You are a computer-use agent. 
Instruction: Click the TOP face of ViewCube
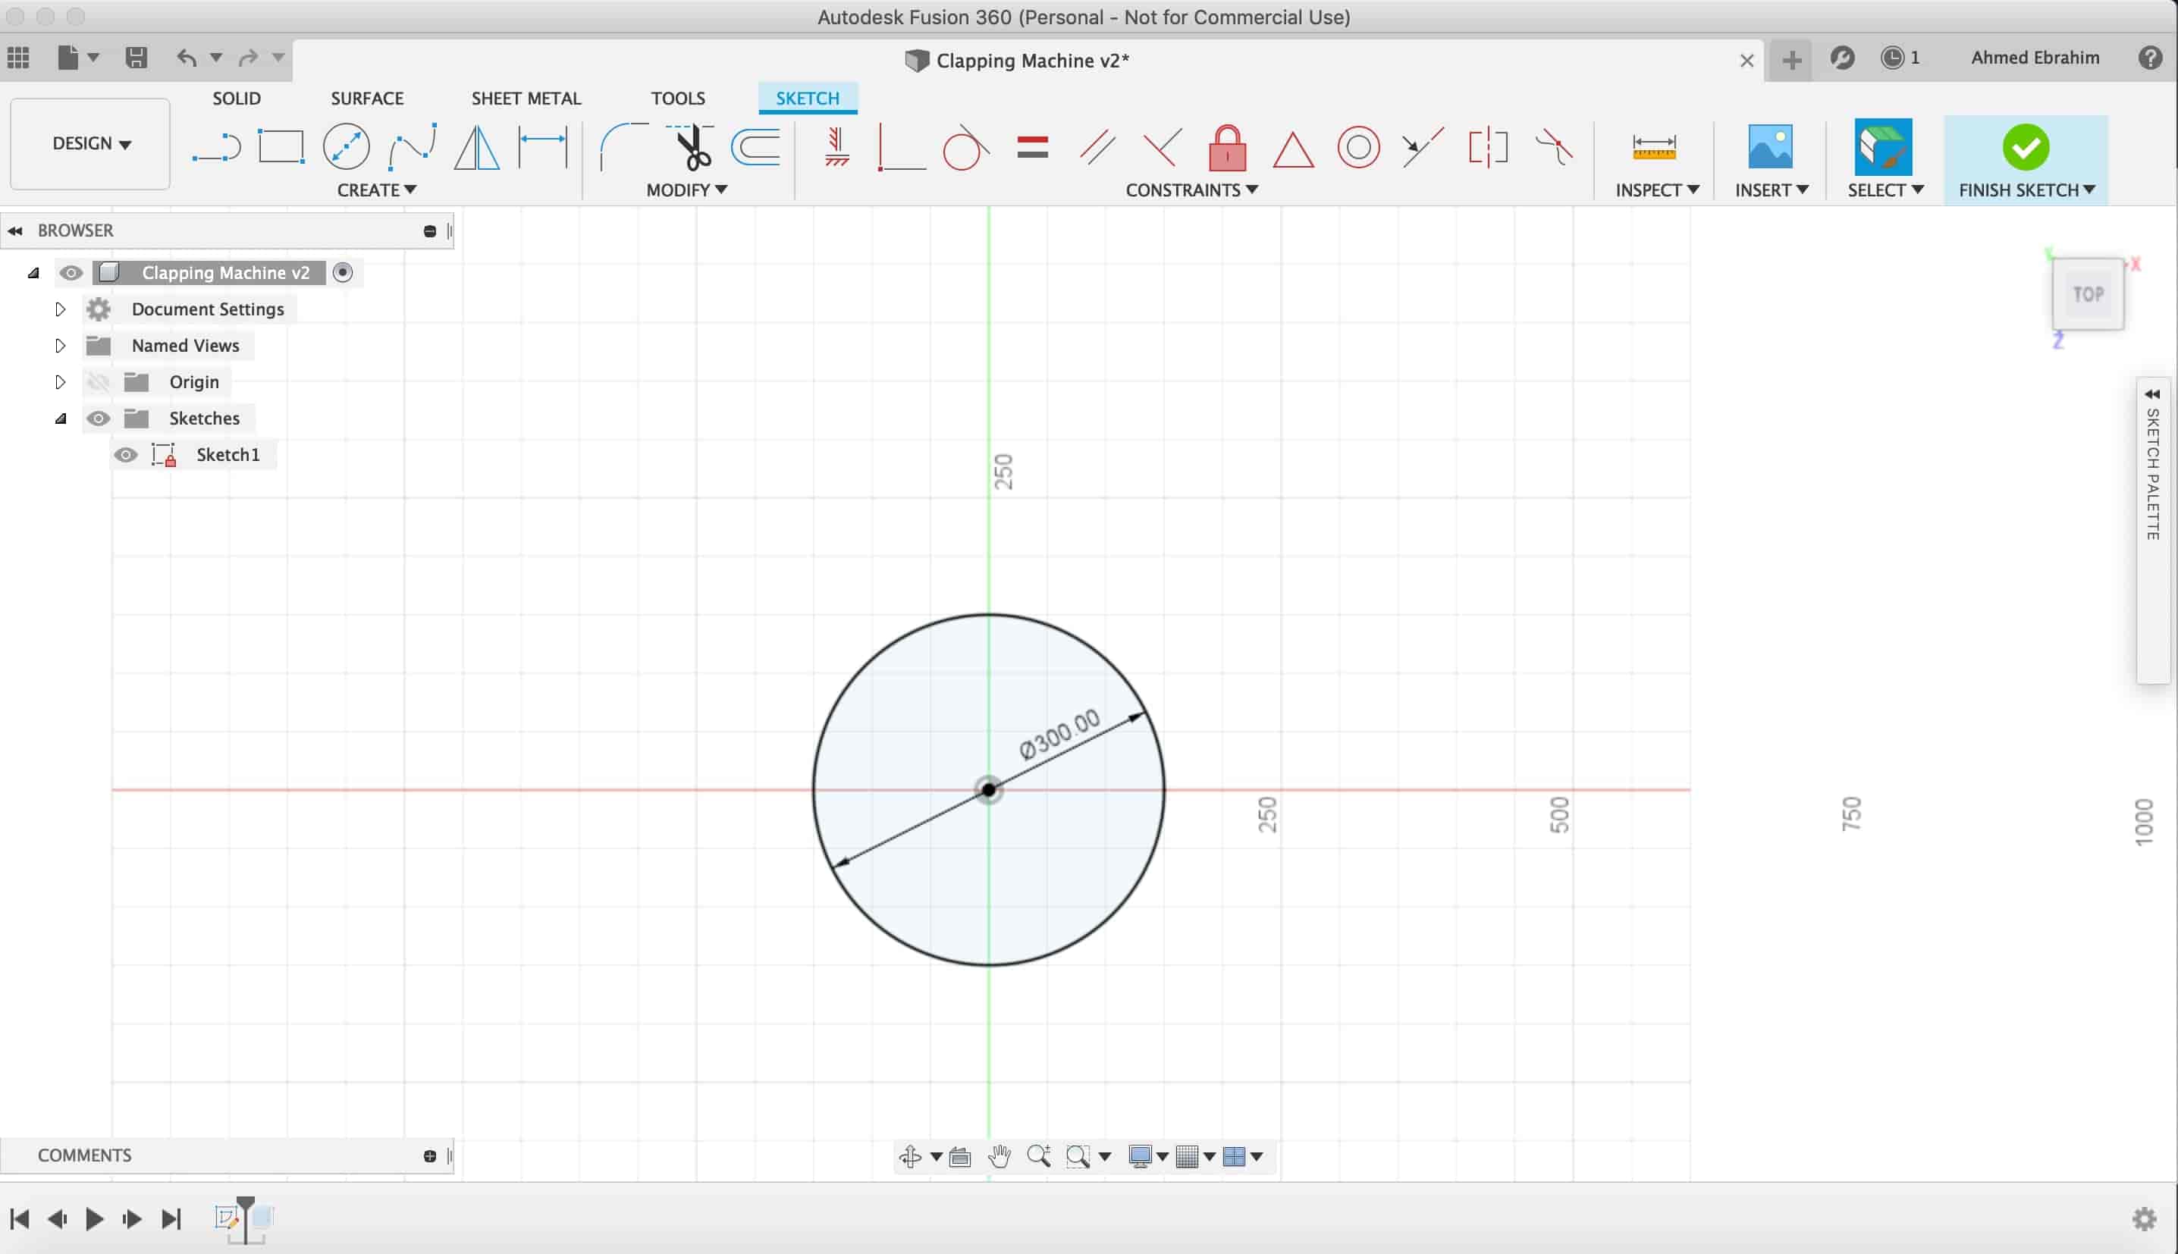pos(2089,293)
